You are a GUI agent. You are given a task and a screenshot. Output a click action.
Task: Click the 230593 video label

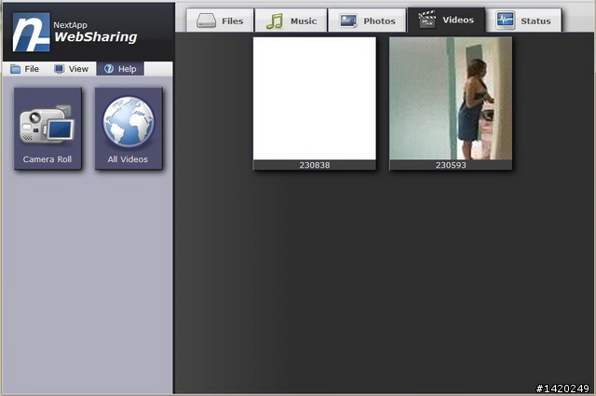(451, 165)
